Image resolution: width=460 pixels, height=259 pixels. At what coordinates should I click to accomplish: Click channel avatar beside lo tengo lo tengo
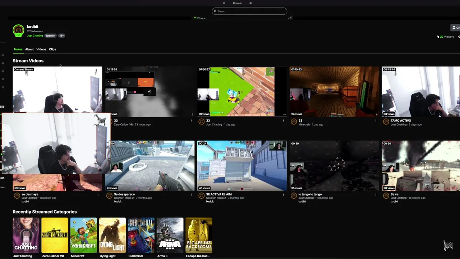coord(294,196)
